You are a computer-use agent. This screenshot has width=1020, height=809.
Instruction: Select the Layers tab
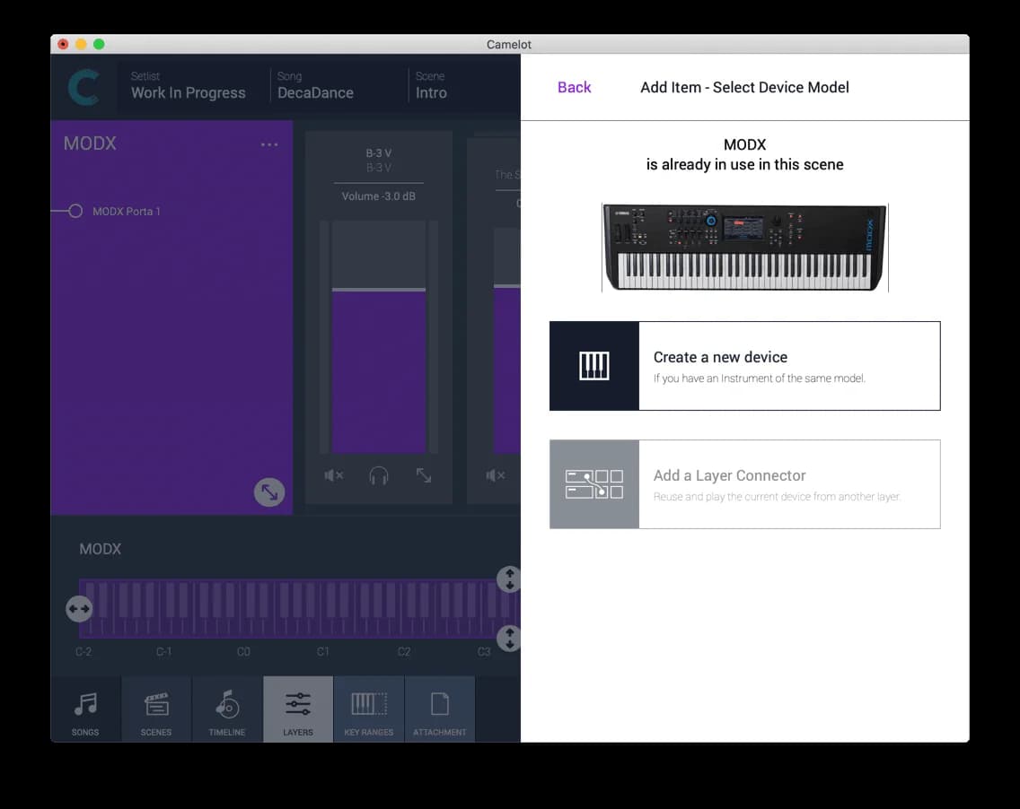(x=297, y=709)
